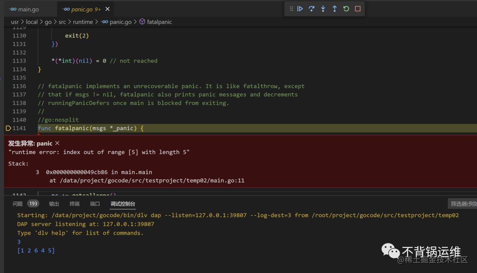This screenshot has width=477, height=273.
Task: Open the panic.go breadcrumb dropdown
Action: pos(117,22)
